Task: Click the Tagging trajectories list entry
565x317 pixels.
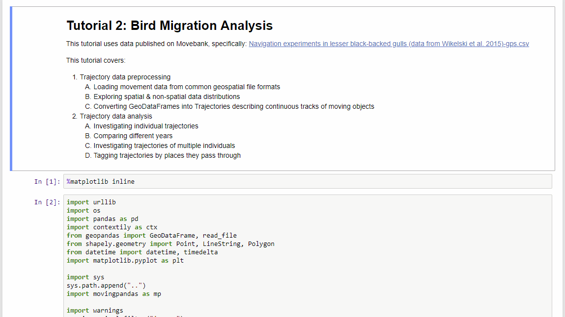Action: 153,155
